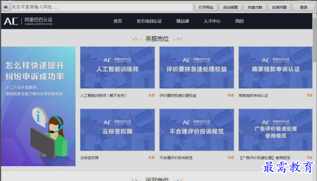317x181 pixels.
Task: Open the 广告评价极速处理使用规范 card image
Action: (275, 130)
